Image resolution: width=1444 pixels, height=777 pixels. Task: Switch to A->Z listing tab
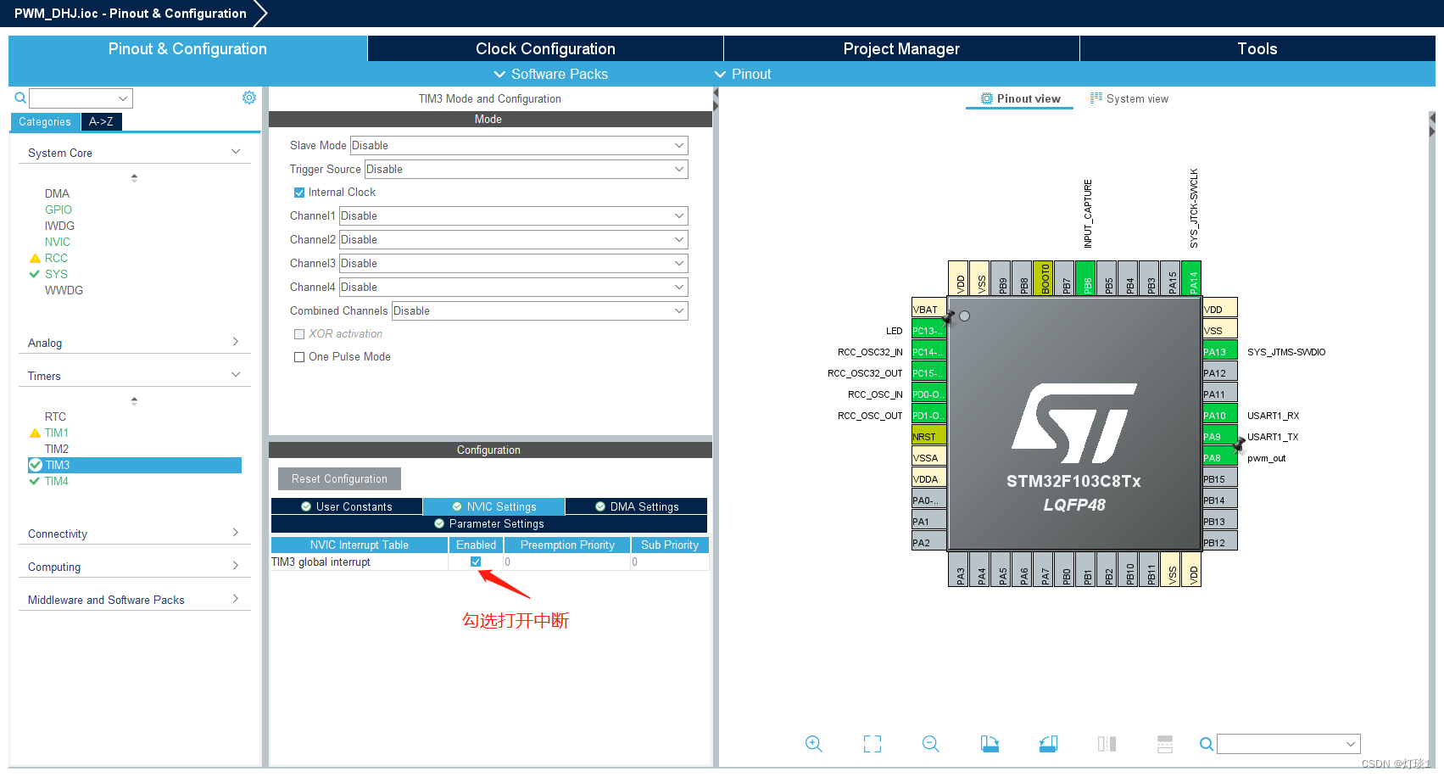tap(101, 121)
